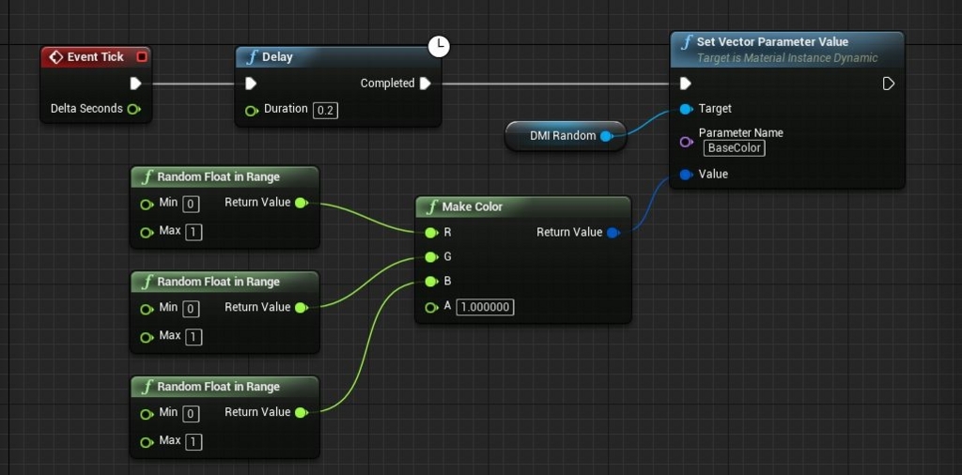This screenshot has width=962, height=475.
Task: Edit the alpha value field 1.000000
Action: [x=485, y=307]
